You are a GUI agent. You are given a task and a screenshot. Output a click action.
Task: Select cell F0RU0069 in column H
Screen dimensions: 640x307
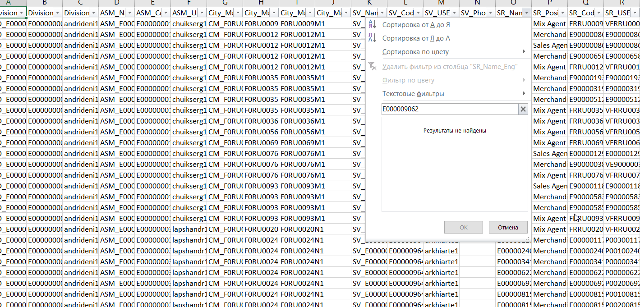click(261, 142)
